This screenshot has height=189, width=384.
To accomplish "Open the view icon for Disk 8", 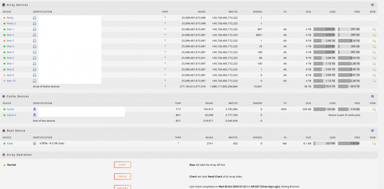I will (x=374, y=70).
